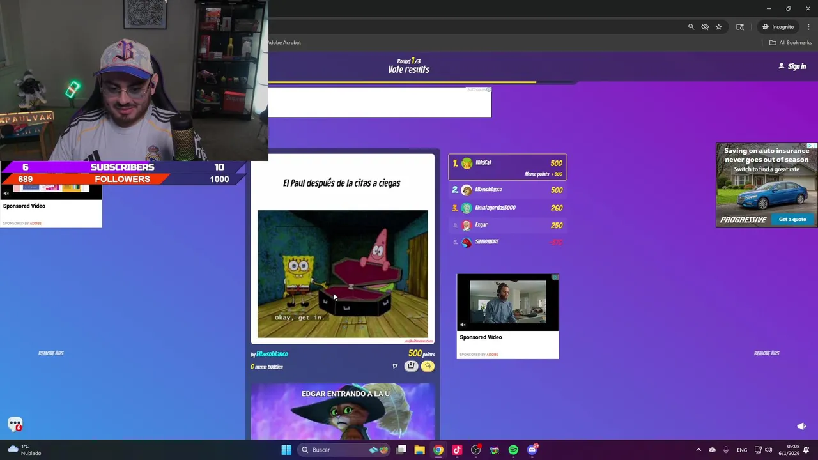Screen dimensions: 818x460
Task: Open TikTok from the taskbar
Action: tap(457, 450)
